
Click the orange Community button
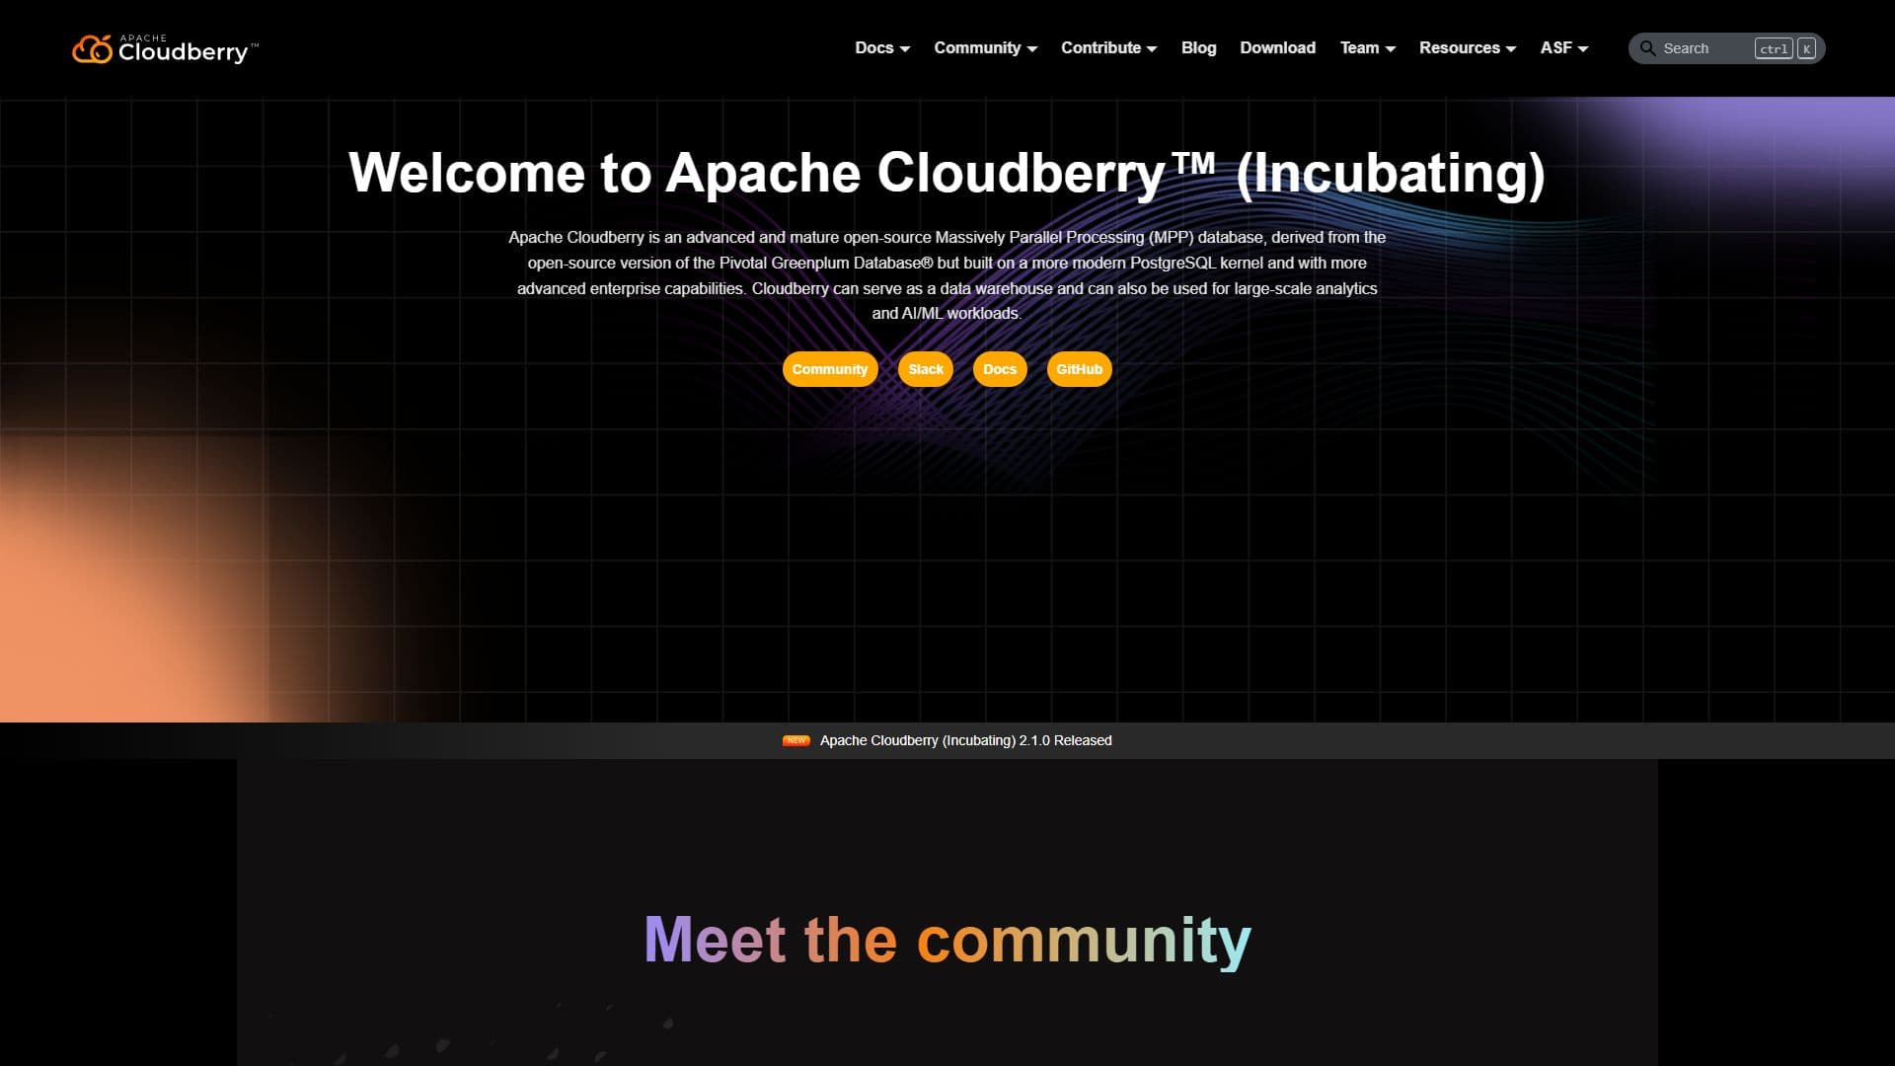[829, 369]
